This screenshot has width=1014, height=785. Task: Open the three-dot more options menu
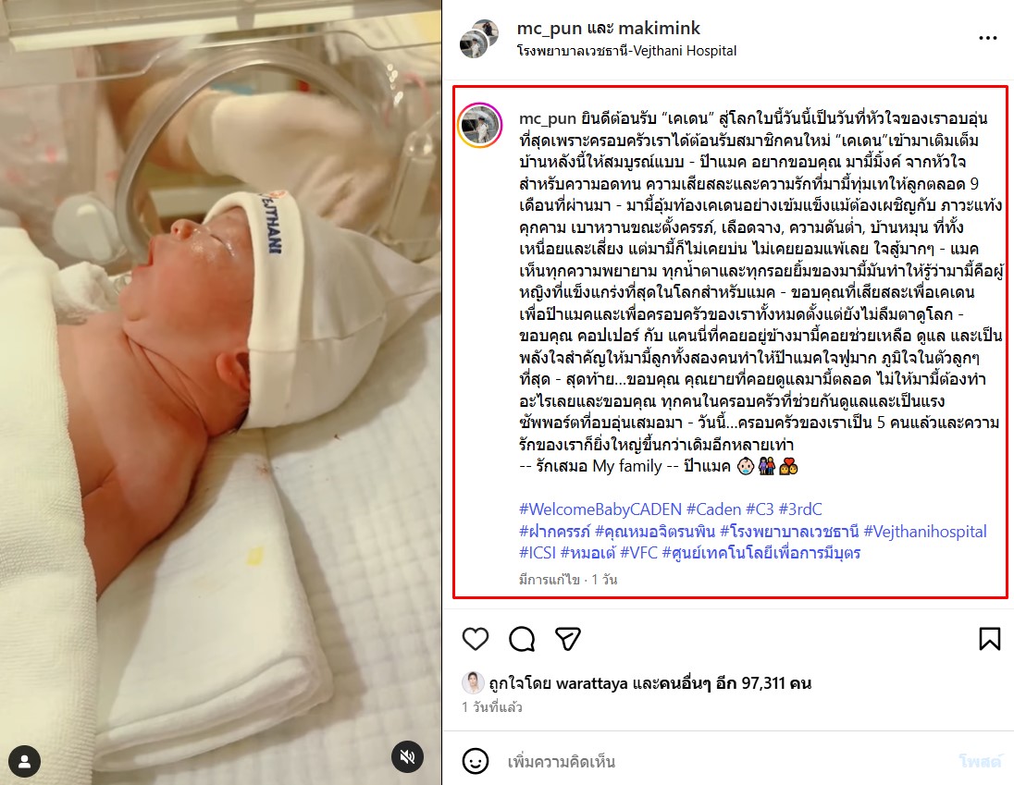pos(987,38)
